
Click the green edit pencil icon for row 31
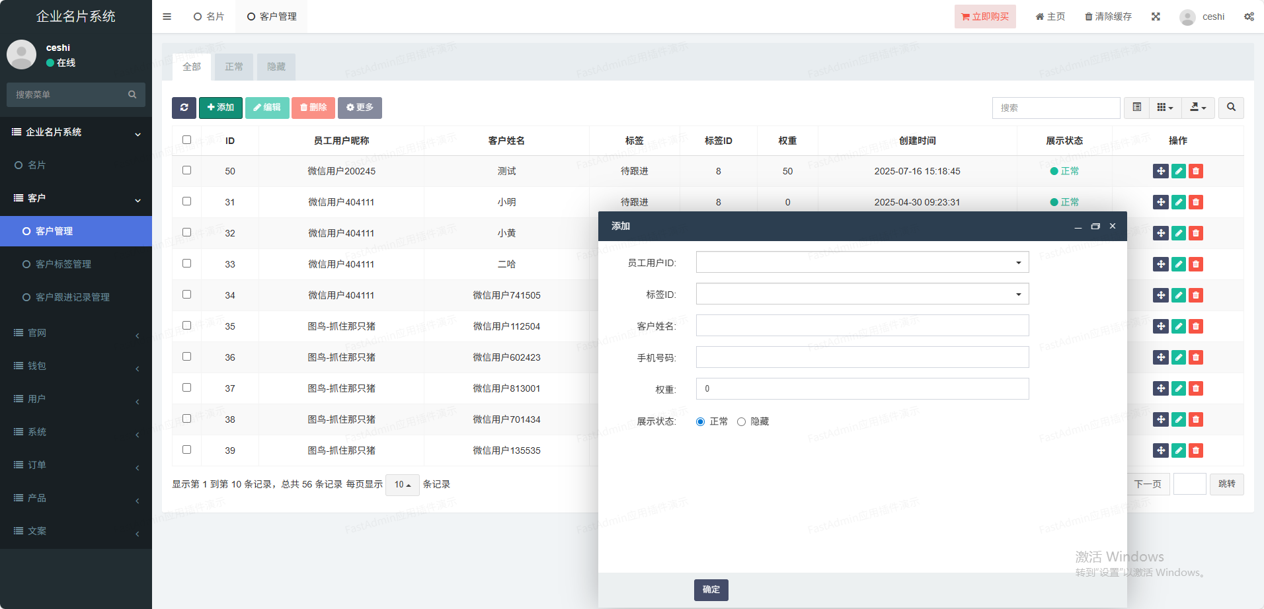tap(1178, 202)
